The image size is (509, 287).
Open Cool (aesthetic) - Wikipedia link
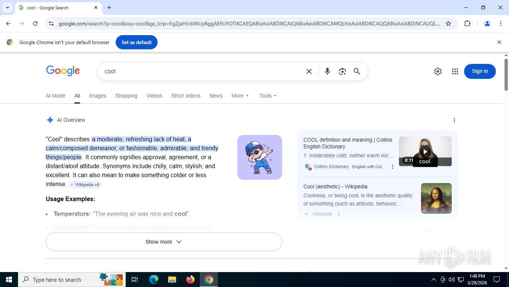point(335,186)
